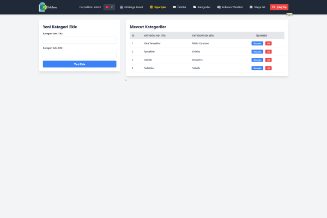Screen dimensions: 327x218
Task: Click Düzenle for the Salatalar row
Action: (x=257, y=68)
